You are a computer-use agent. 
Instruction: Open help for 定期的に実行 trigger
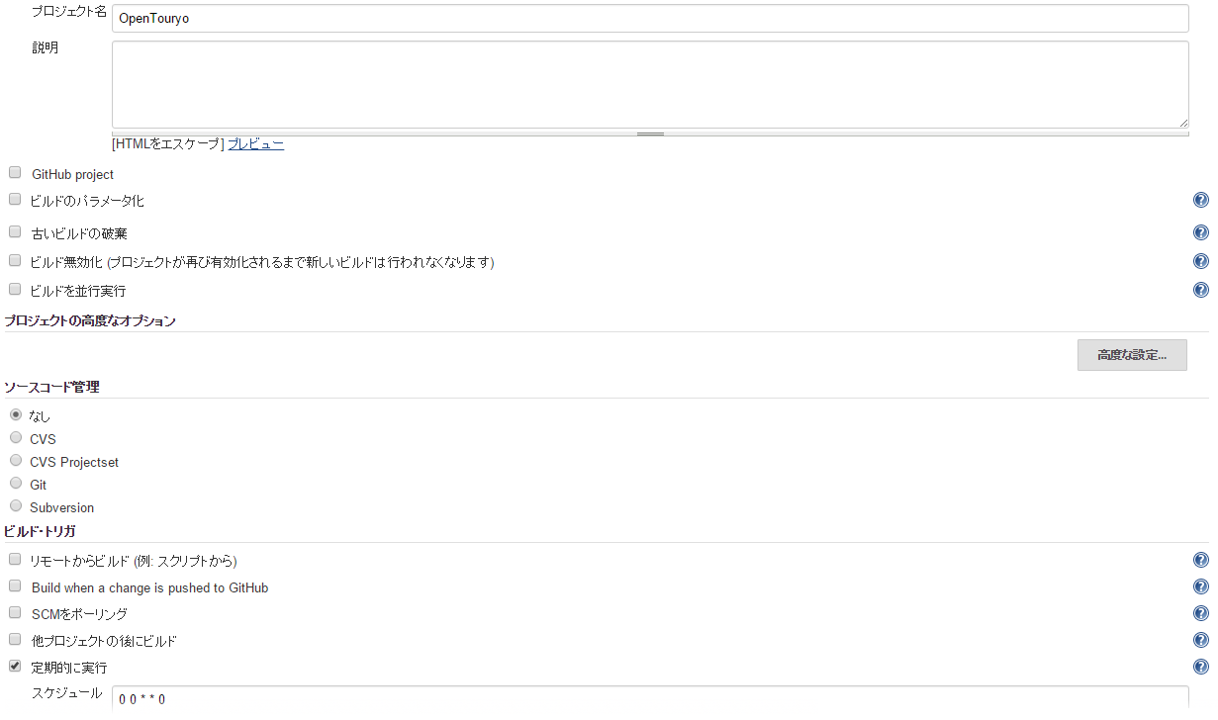point(1200,668)
